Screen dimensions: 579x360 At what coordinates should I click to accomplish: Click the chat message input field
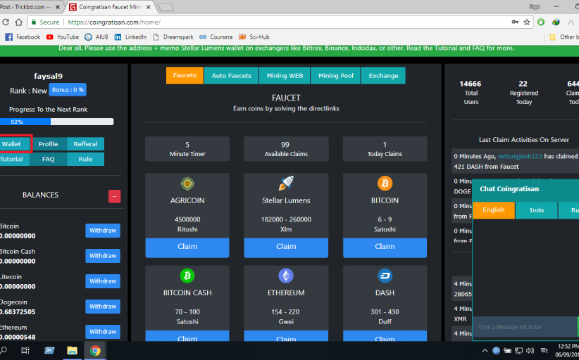click(524, 327)
